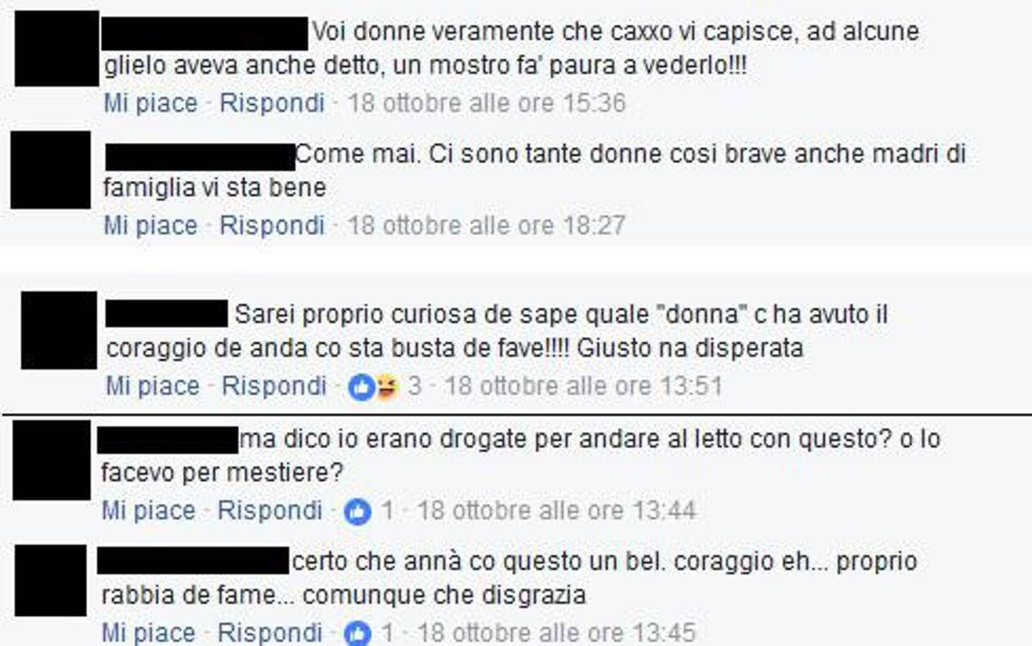Click the thumbs-up icon on the 13:44 comment
The image size is (1032, 646).
point(357,512)
